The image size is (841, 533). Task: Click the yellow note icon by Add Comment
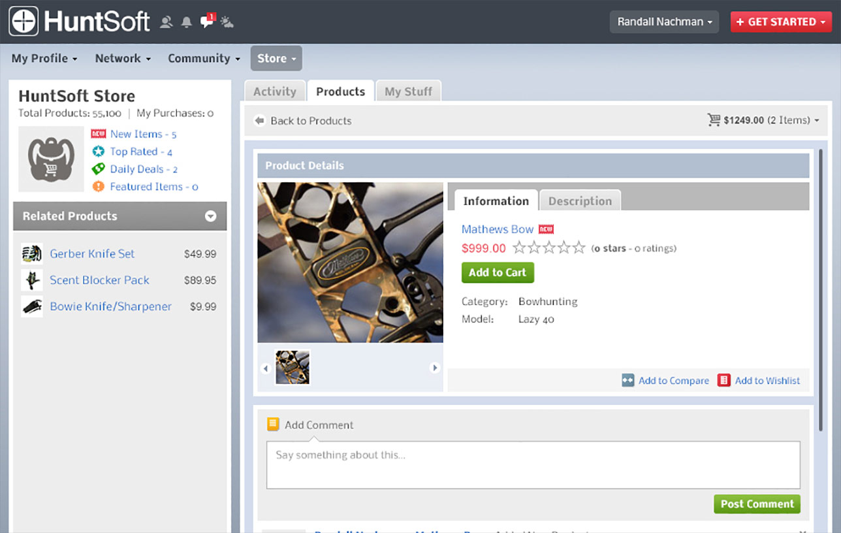[x=274, y=425]
